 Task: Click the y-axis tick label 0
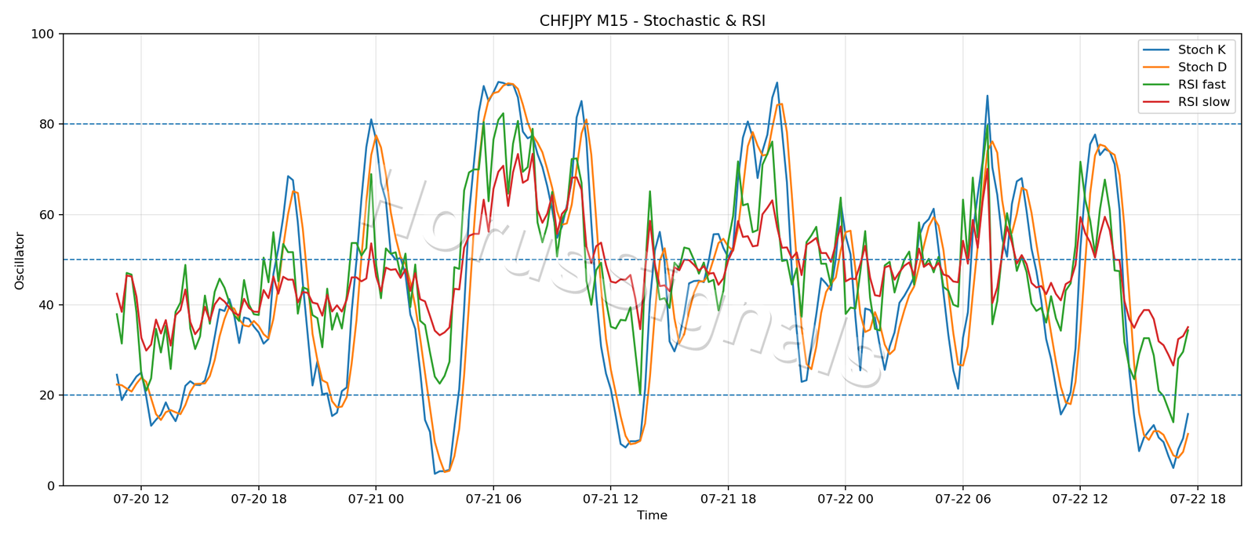click(x=51, y=485)
